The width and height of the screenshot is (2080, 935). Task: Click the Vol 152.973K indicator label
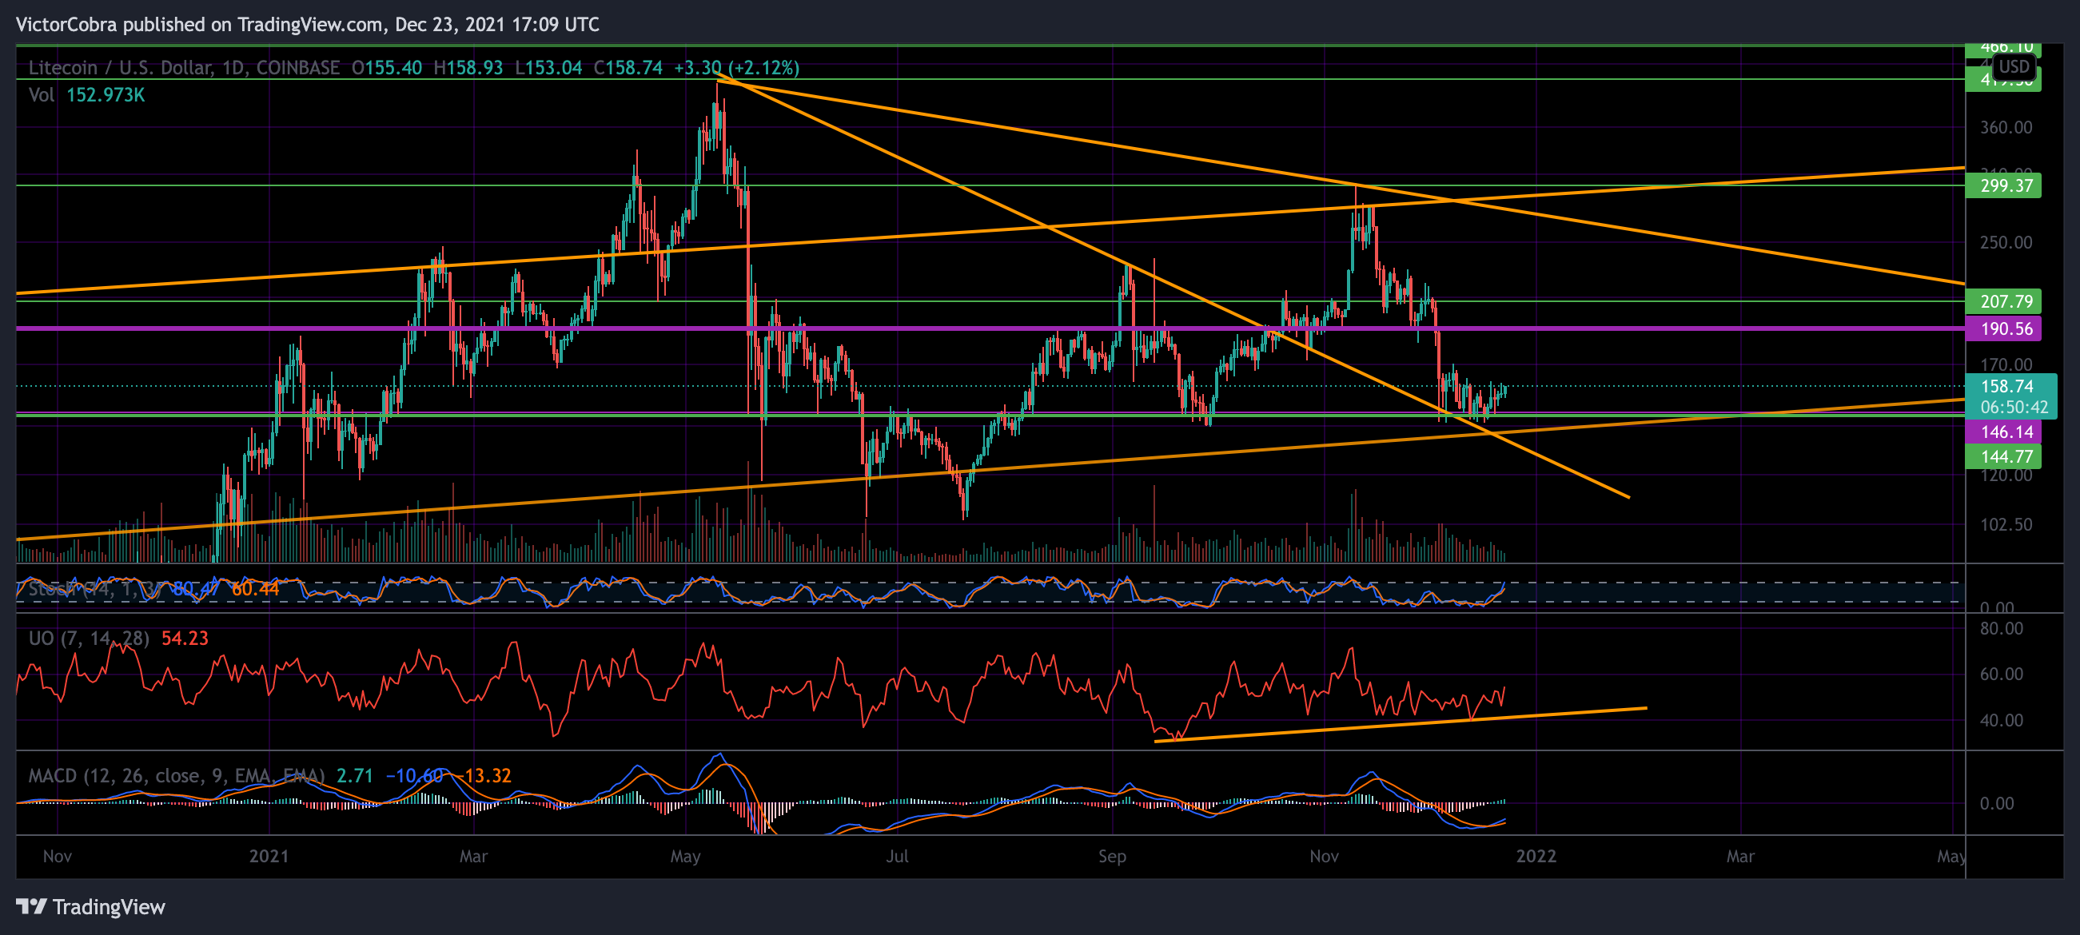86,95
